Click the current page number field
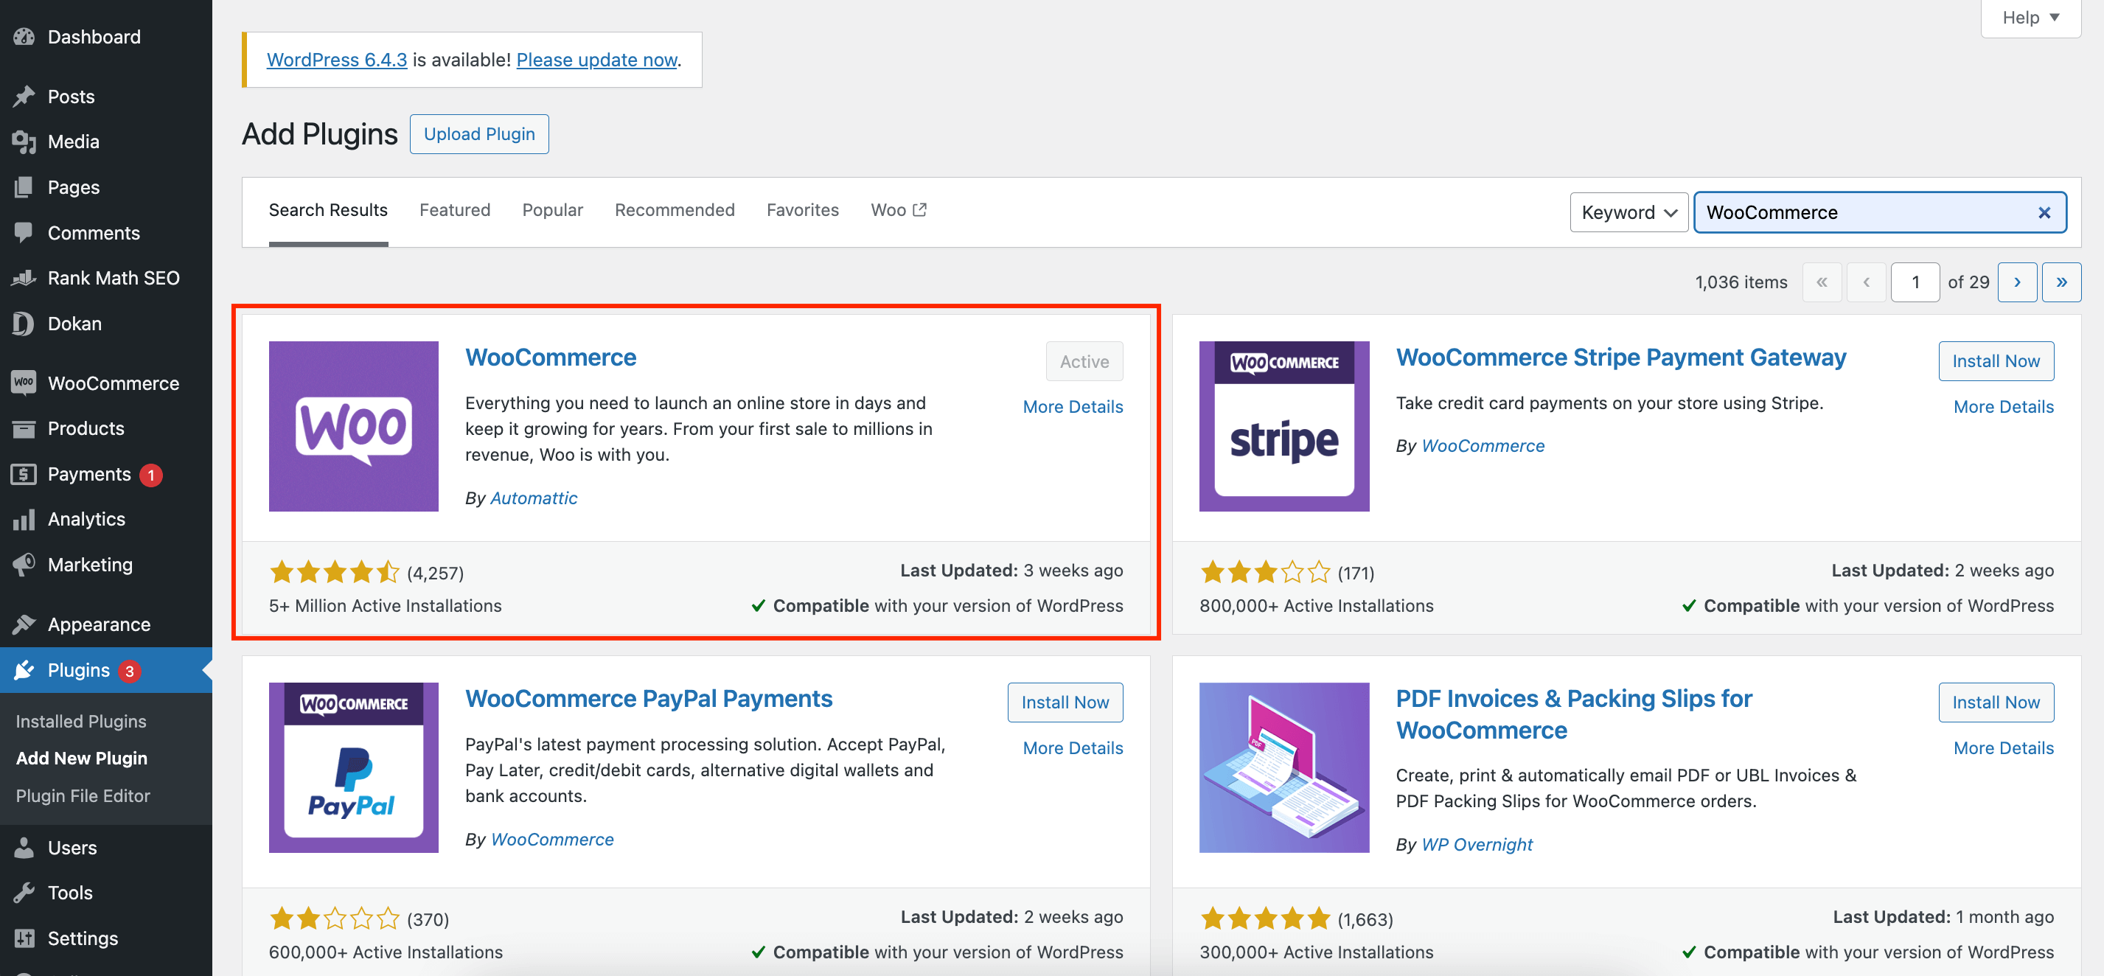This screenshot has width=2104, height=976. [x=1915, y=282]
